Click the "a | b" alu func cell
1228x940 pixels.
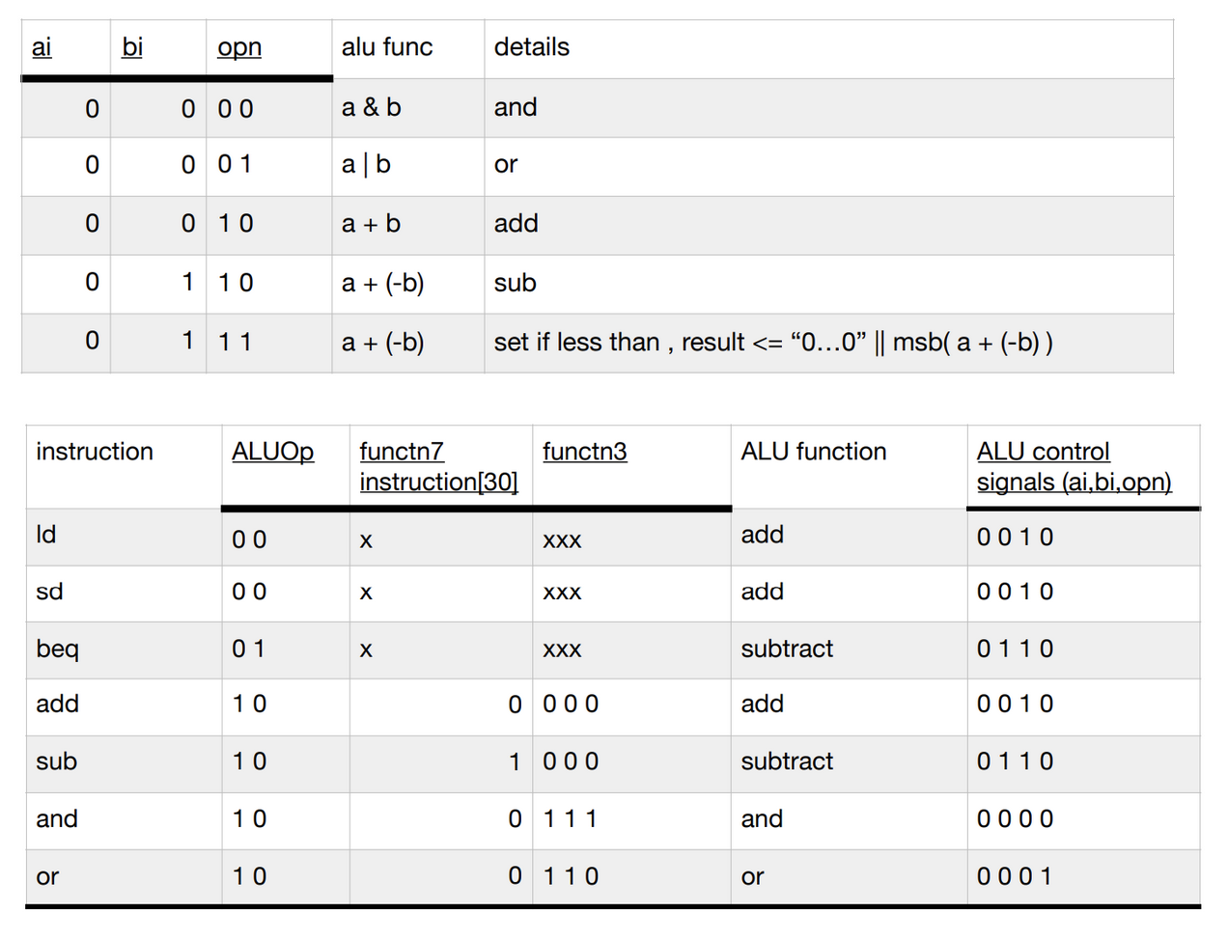pyautogui.click(x=366, y=165)
